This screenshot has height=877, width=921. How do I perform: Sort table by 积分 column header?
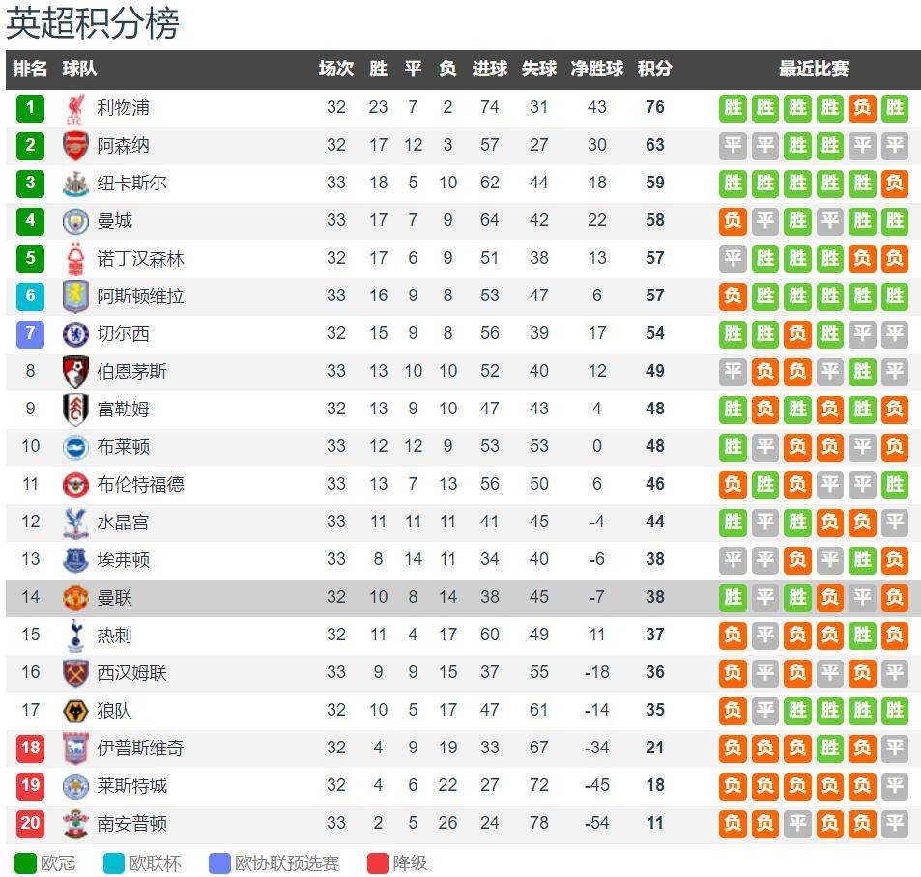coord(654,70)
